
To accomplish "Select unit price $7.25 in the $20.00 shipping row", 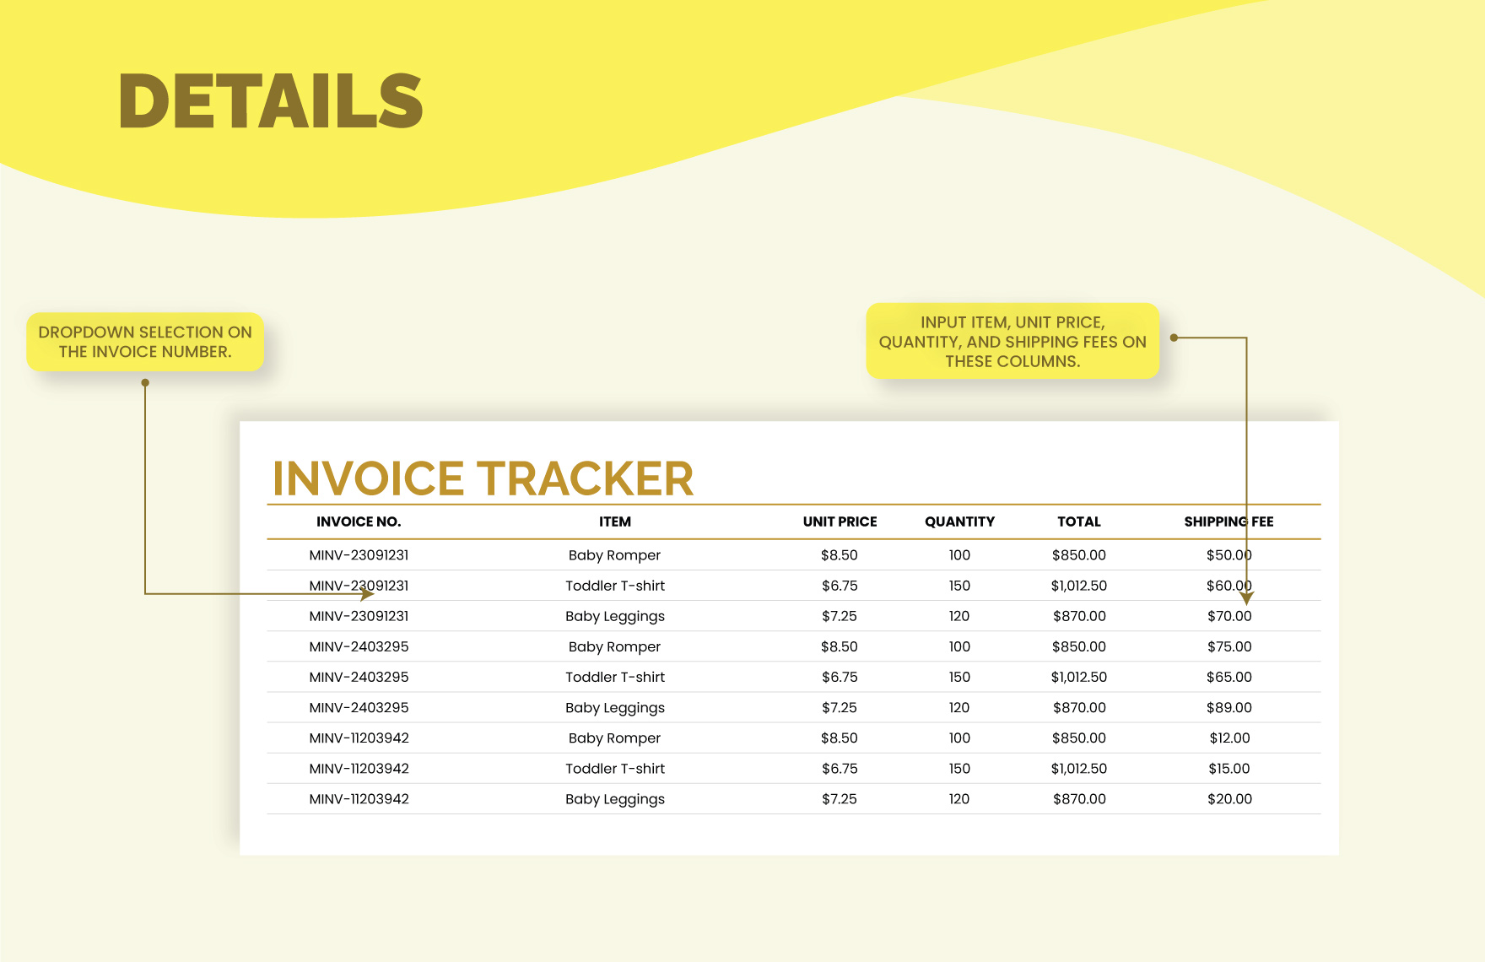I will 840,798.
